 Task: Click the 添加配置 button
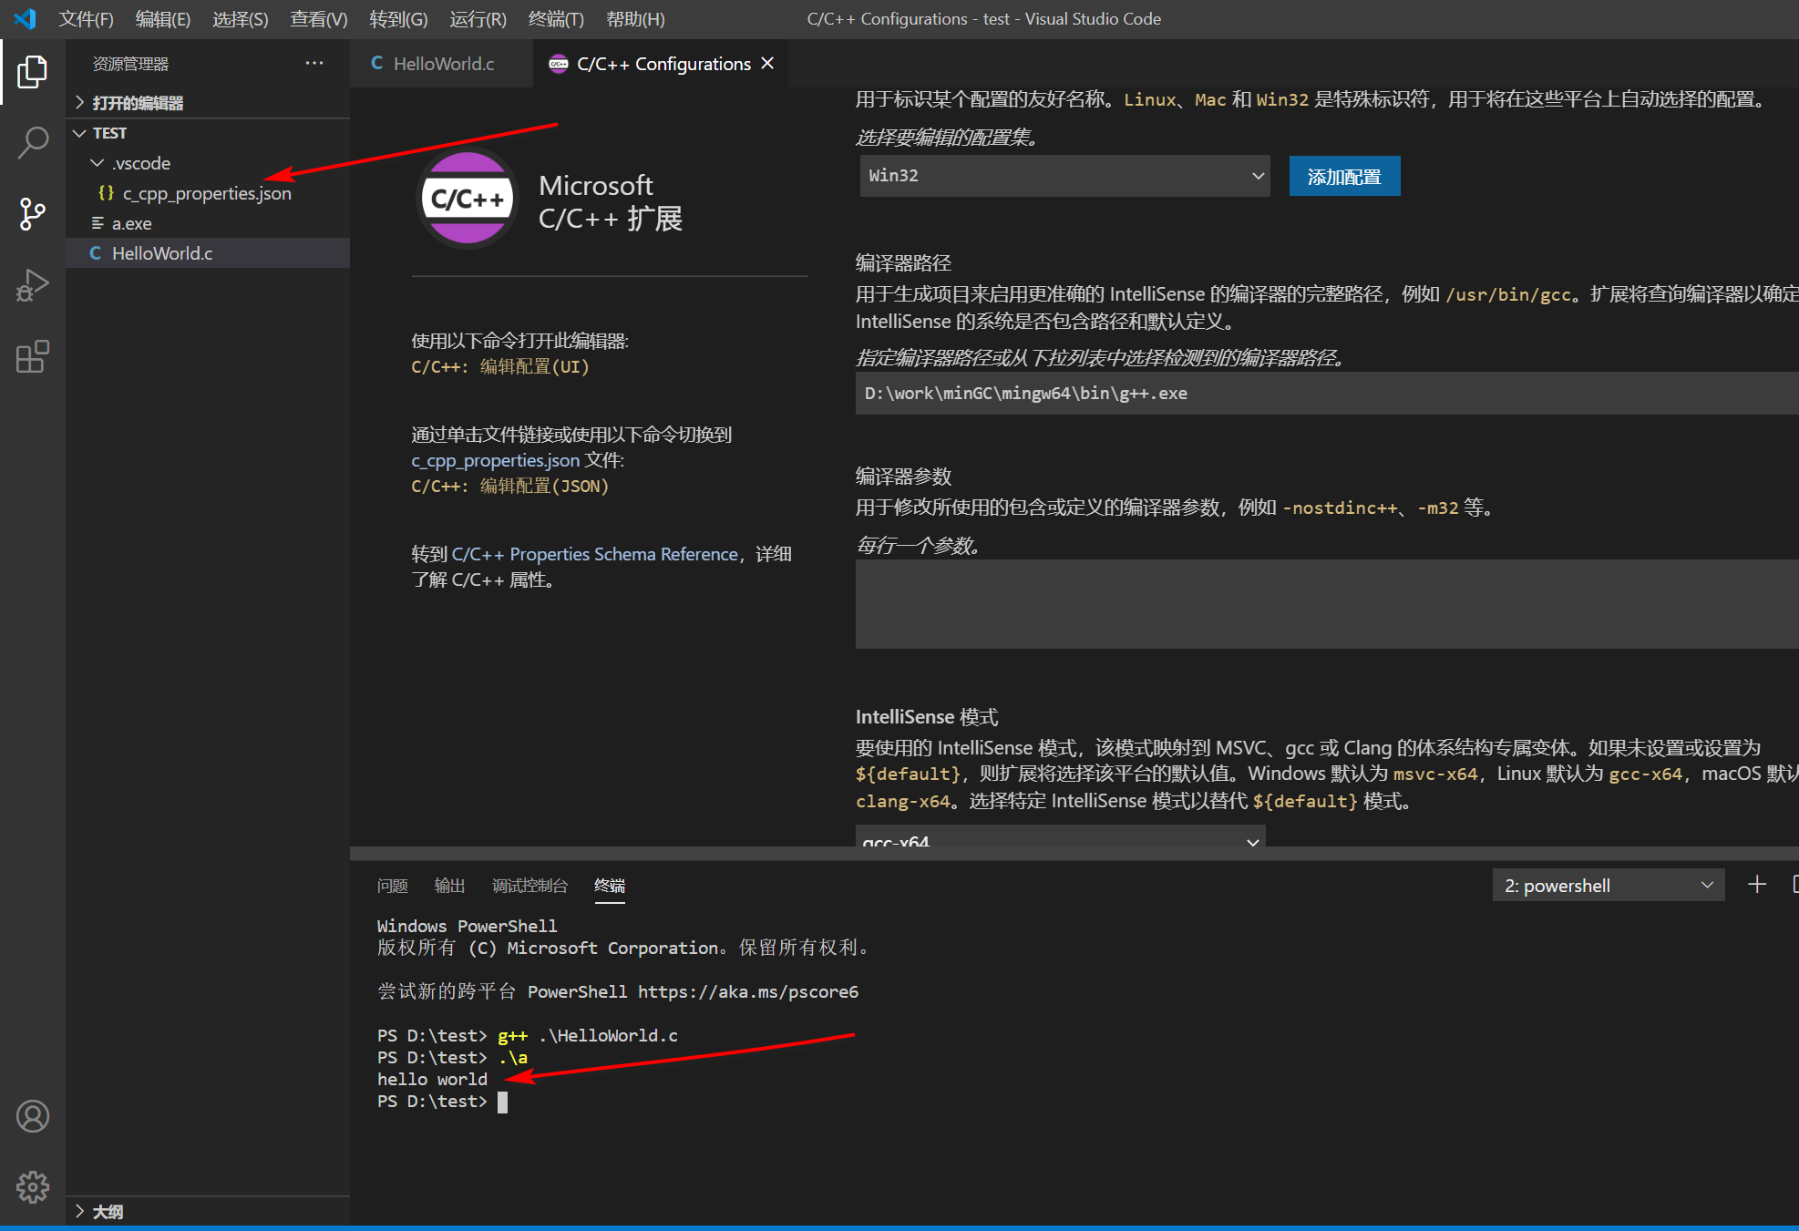[x=1344, y=177]
